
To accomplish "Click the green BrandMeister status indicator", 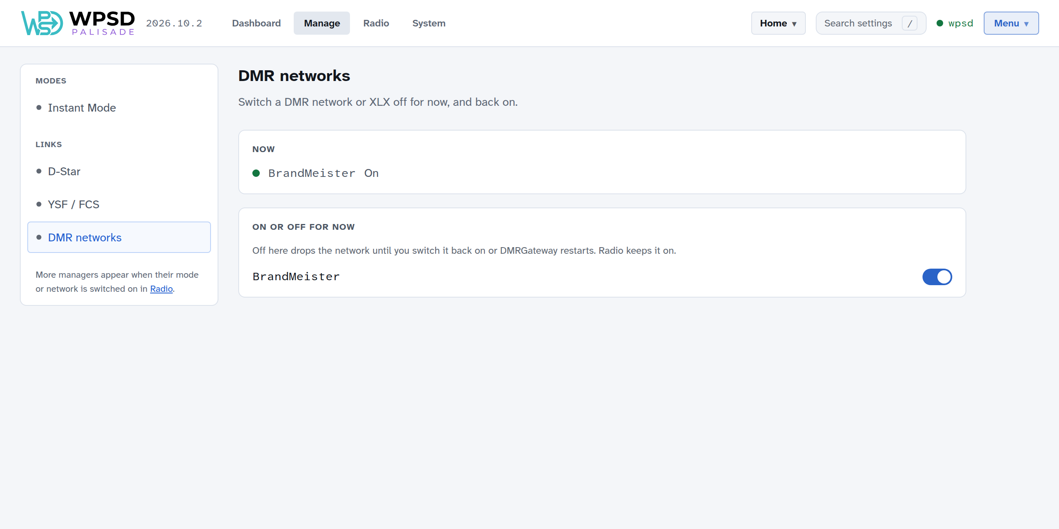I will coord(256,173).
